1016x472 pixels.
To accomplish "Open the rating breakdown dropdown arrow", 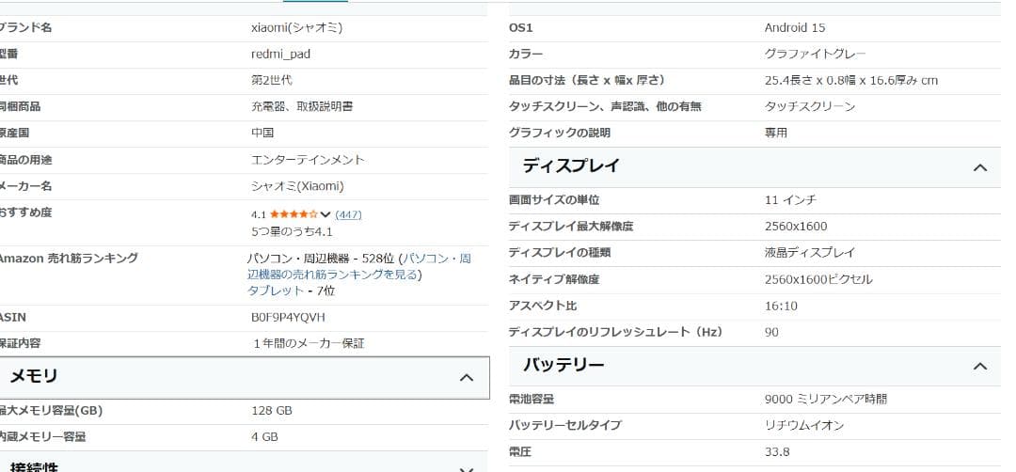I will [325, 214].
